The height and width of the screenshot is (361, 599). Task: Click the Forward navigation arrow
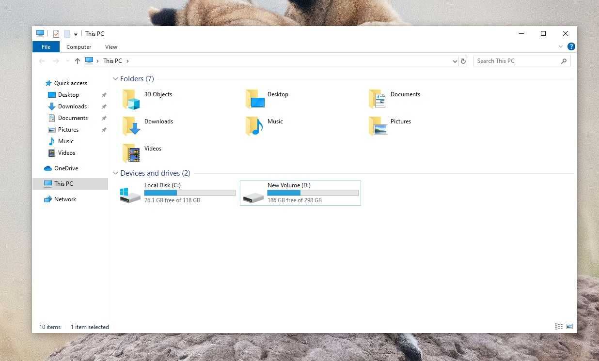click(56, 61)
